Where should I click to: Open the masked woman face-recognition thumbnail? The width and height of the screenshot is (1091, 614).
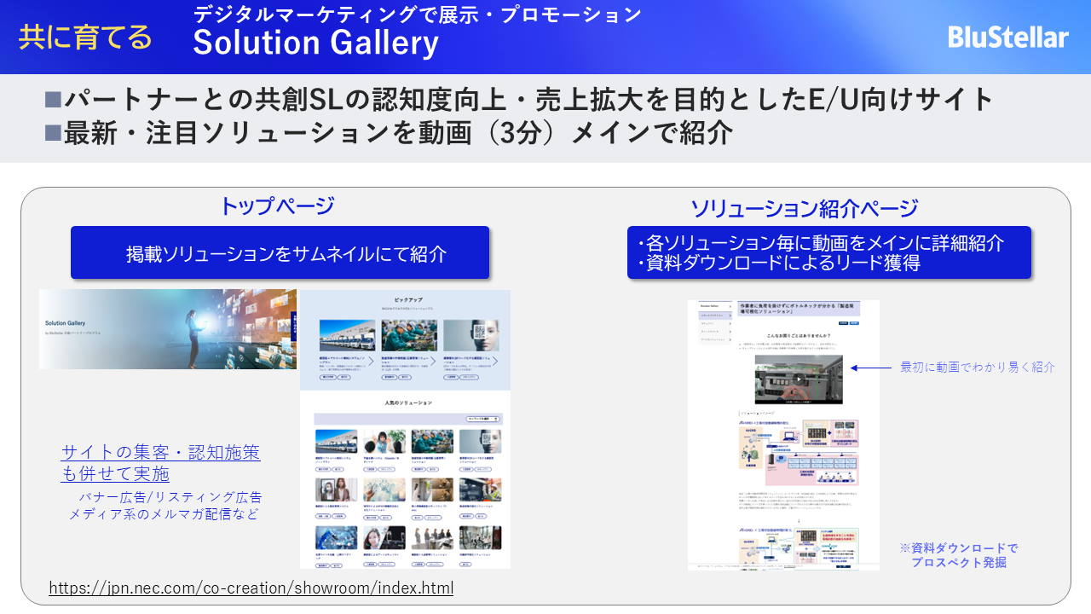tap(336, 489)
